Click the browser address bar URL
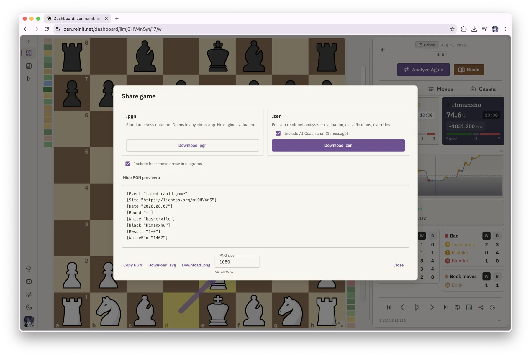531x357 pixels. pyautogui.click(x=113, y=29)
